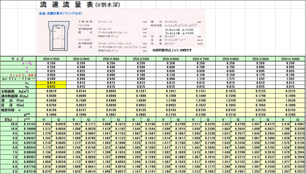The image size is (306, 174).
Task: Select cell 0.795 in the c row
Action: coord(231,67)
